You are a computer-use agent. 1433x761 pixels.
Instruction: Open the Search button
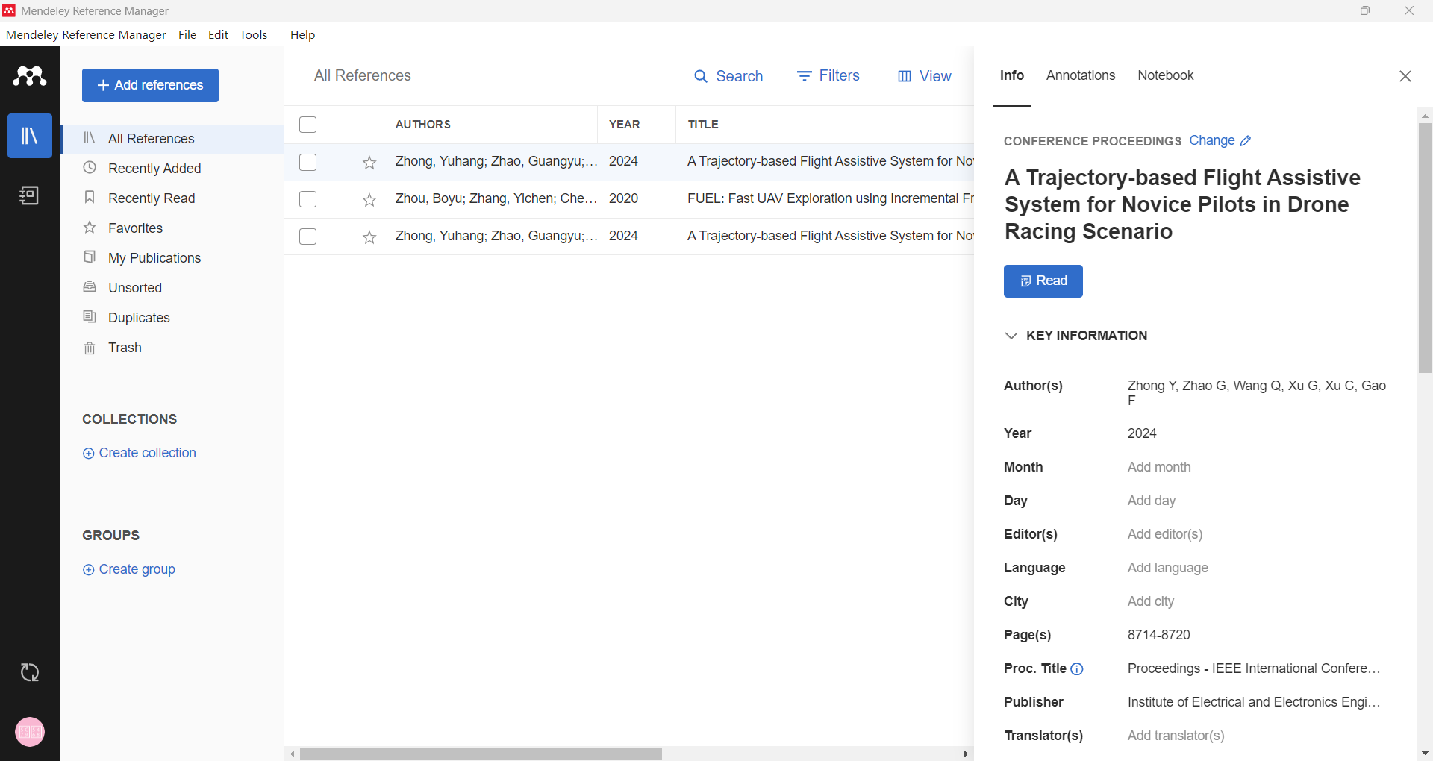[x=728, y=76]
